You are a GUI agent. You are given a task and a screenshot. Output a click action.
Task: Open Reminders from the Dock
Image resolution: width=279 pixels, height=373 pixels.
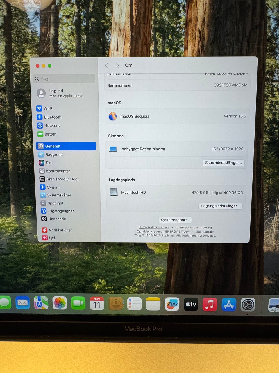click(x=134, y=304)
